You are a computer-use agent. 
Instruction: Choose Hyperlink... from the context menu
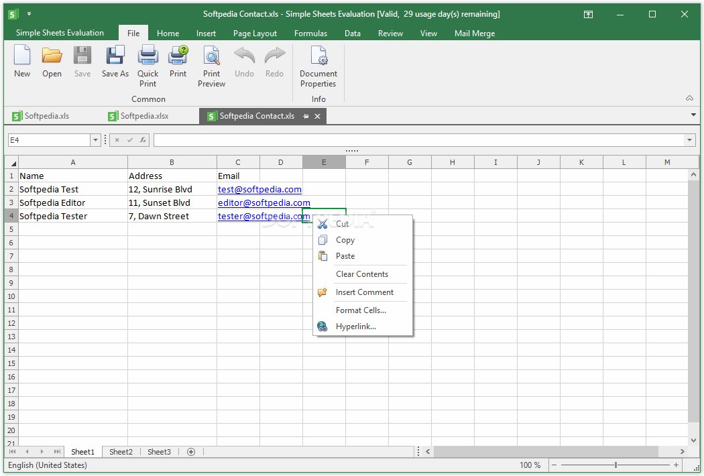[x=363, y=326]
